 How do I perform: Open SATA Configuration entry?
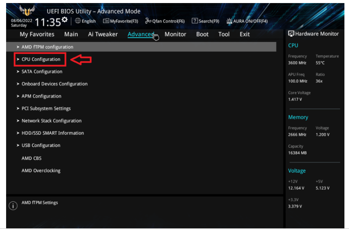coord(42,72)
